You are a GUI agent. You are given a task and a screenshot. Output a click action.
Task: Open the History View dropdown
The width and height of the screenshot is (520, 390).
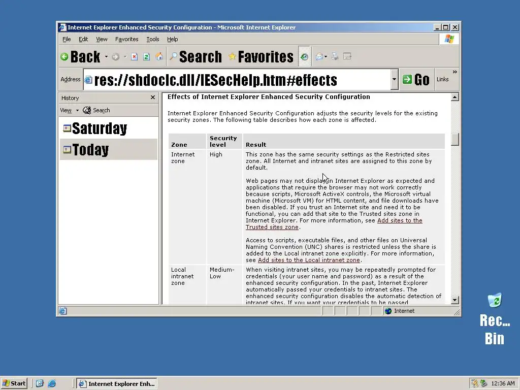click(x=69, y=110)
